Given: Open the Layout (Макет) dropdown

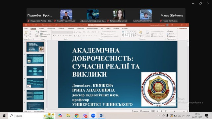Looking at the screenshot, I should point(43,31).
